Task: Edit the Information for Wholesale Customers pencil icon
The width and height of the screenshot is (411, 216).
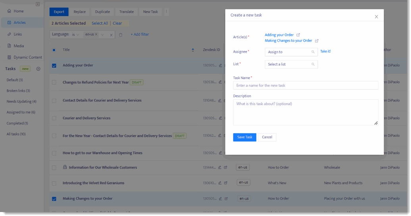Action: click(220, 167)
